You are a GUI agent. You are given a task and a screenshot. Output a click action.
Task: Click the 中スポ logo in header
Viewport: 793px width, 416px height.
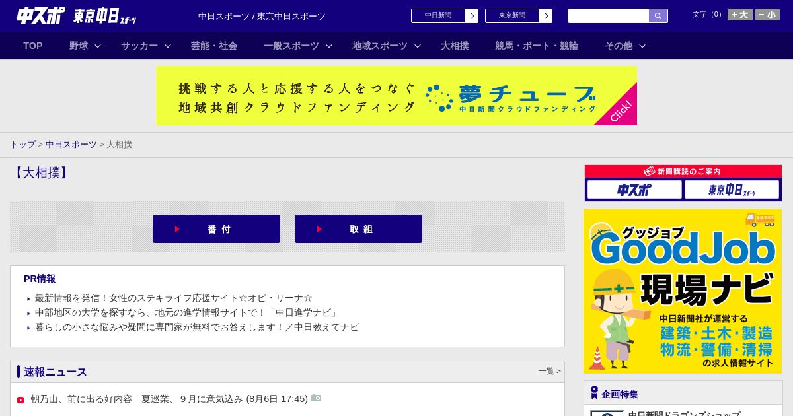41,15
